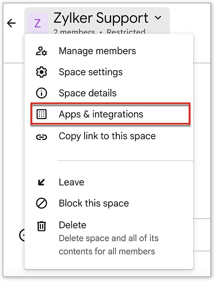Click the back arrow icon

click(12, 23)
